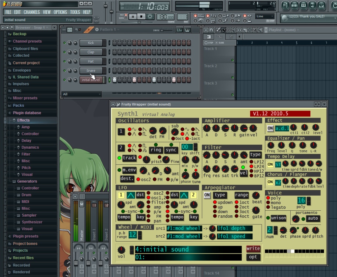Open the CHANNELS menu

[32, 12]
